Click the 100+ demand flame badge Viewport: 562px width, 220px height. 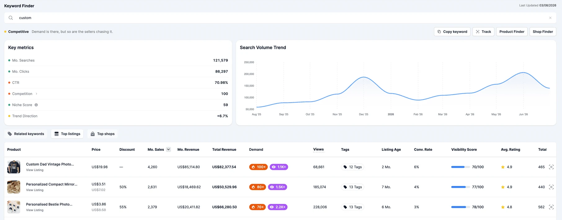[258, 167]
